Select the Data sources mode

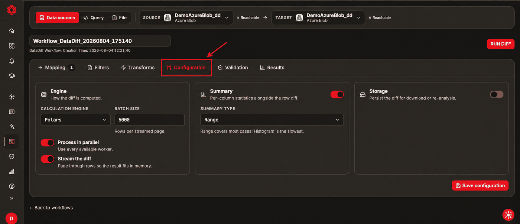click(57, 17)
